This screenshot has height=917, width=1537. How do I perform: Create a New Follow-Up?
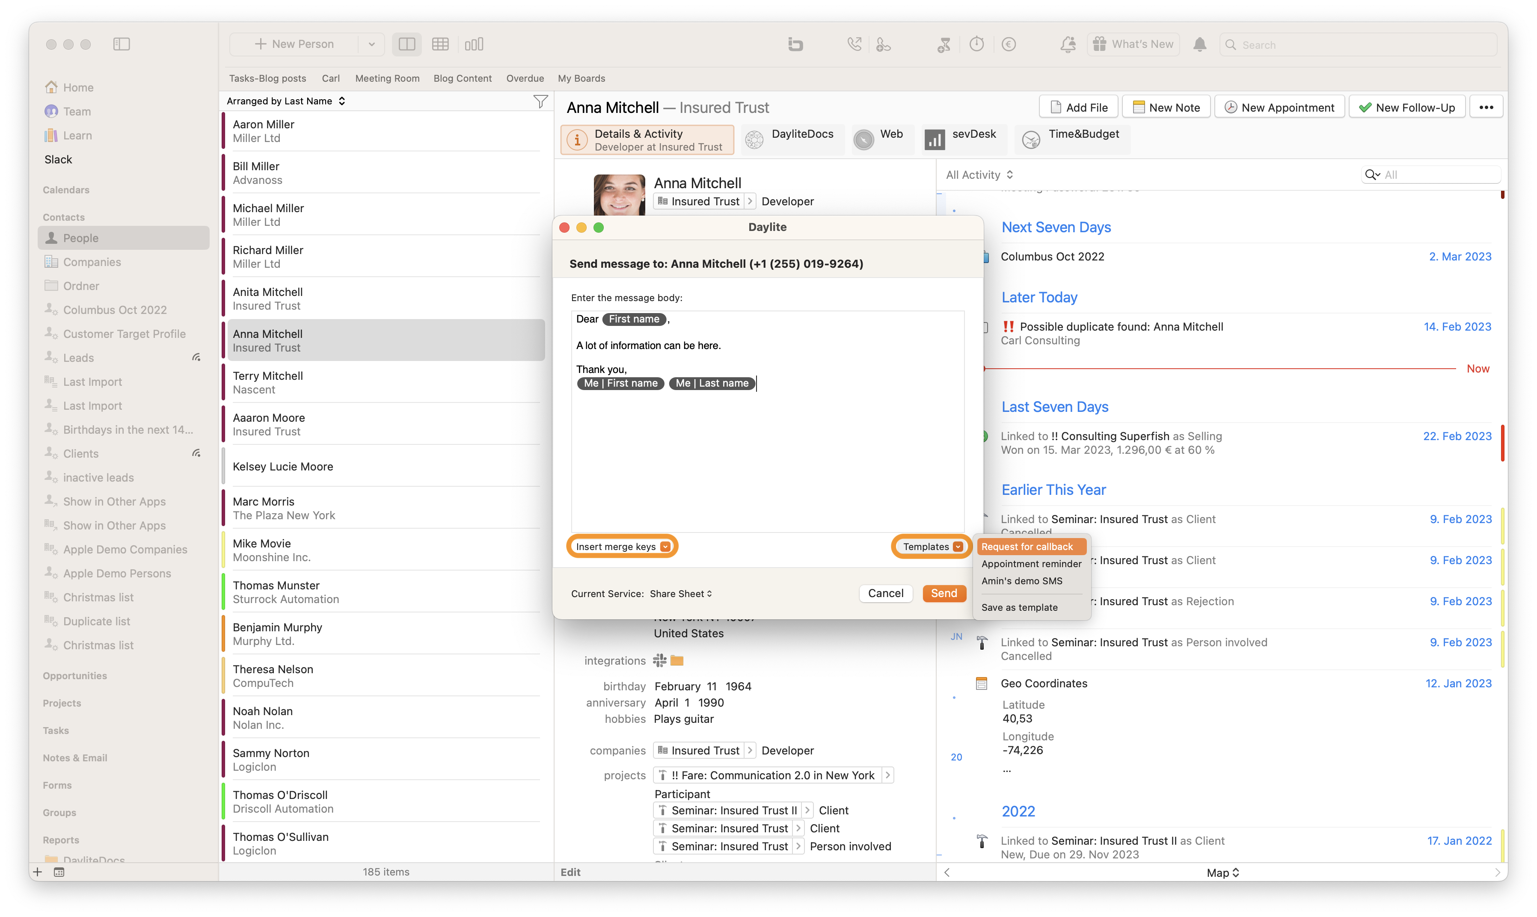point(1406,107)
